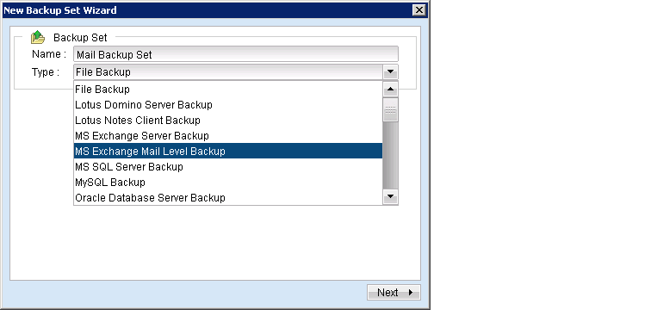
Task: Close the New Backup Set Wizard window
Action: [419, 10]
